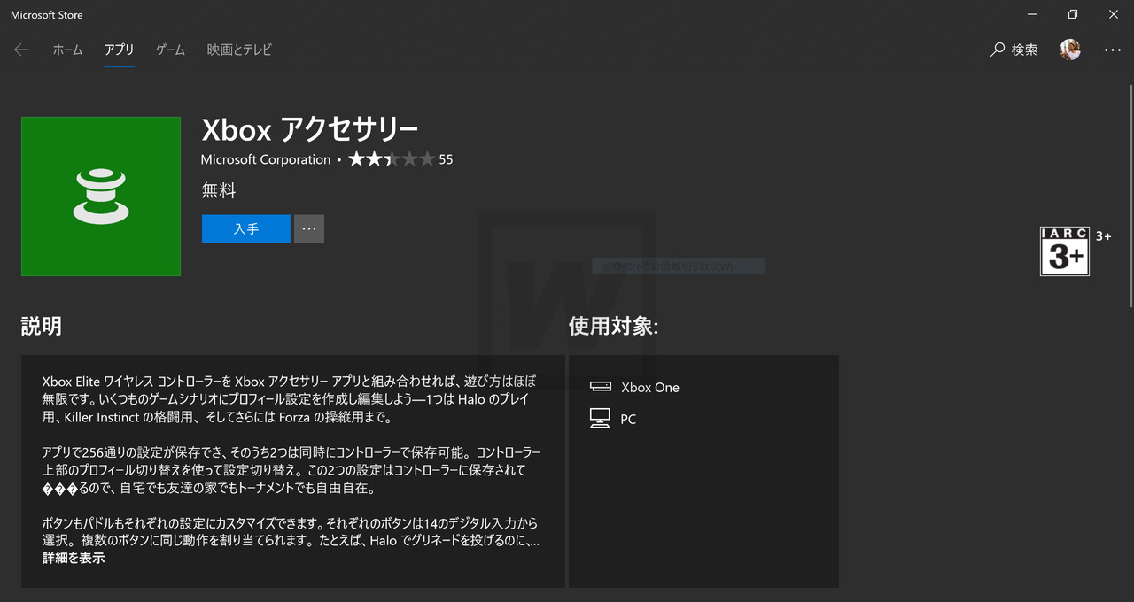Minimize the Microsoft Store window
Viewport: 1134px width, 602px height.
pyautogui.click(x=1032, y=14)
